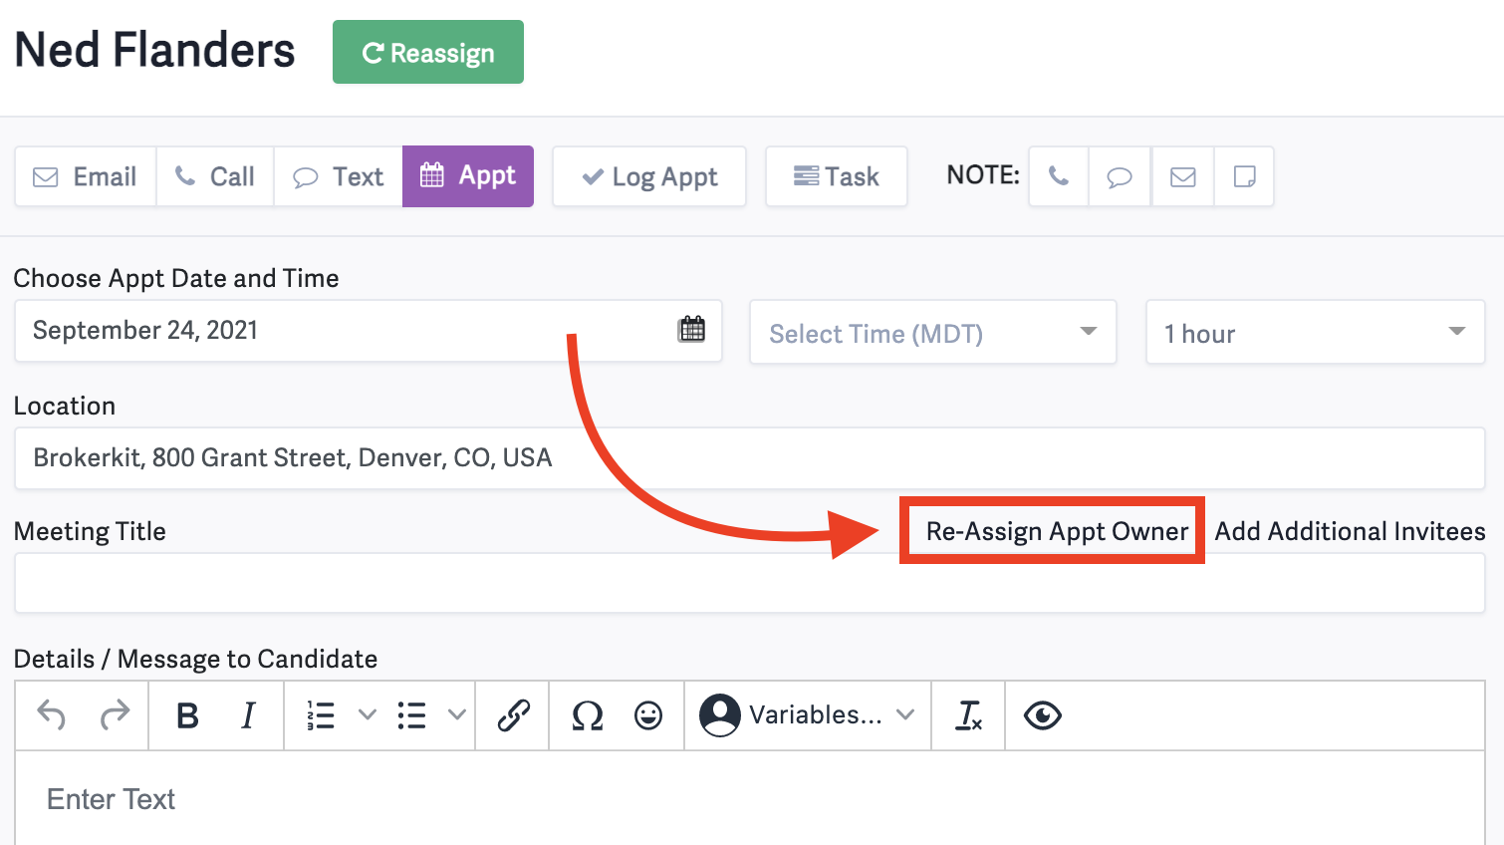
Task: Click the Log Appt button
Action: (649, 176)
